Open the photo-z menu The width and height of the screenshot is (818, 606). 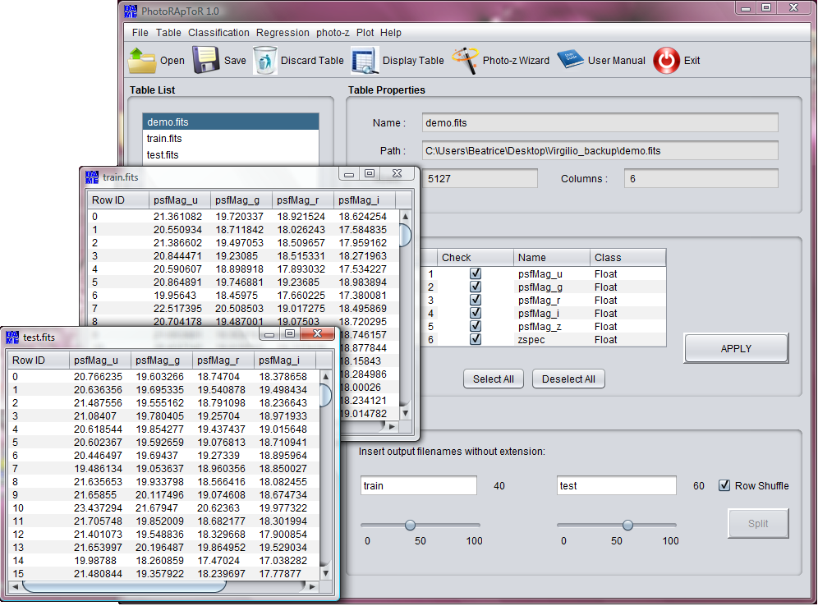coord(333,32)
